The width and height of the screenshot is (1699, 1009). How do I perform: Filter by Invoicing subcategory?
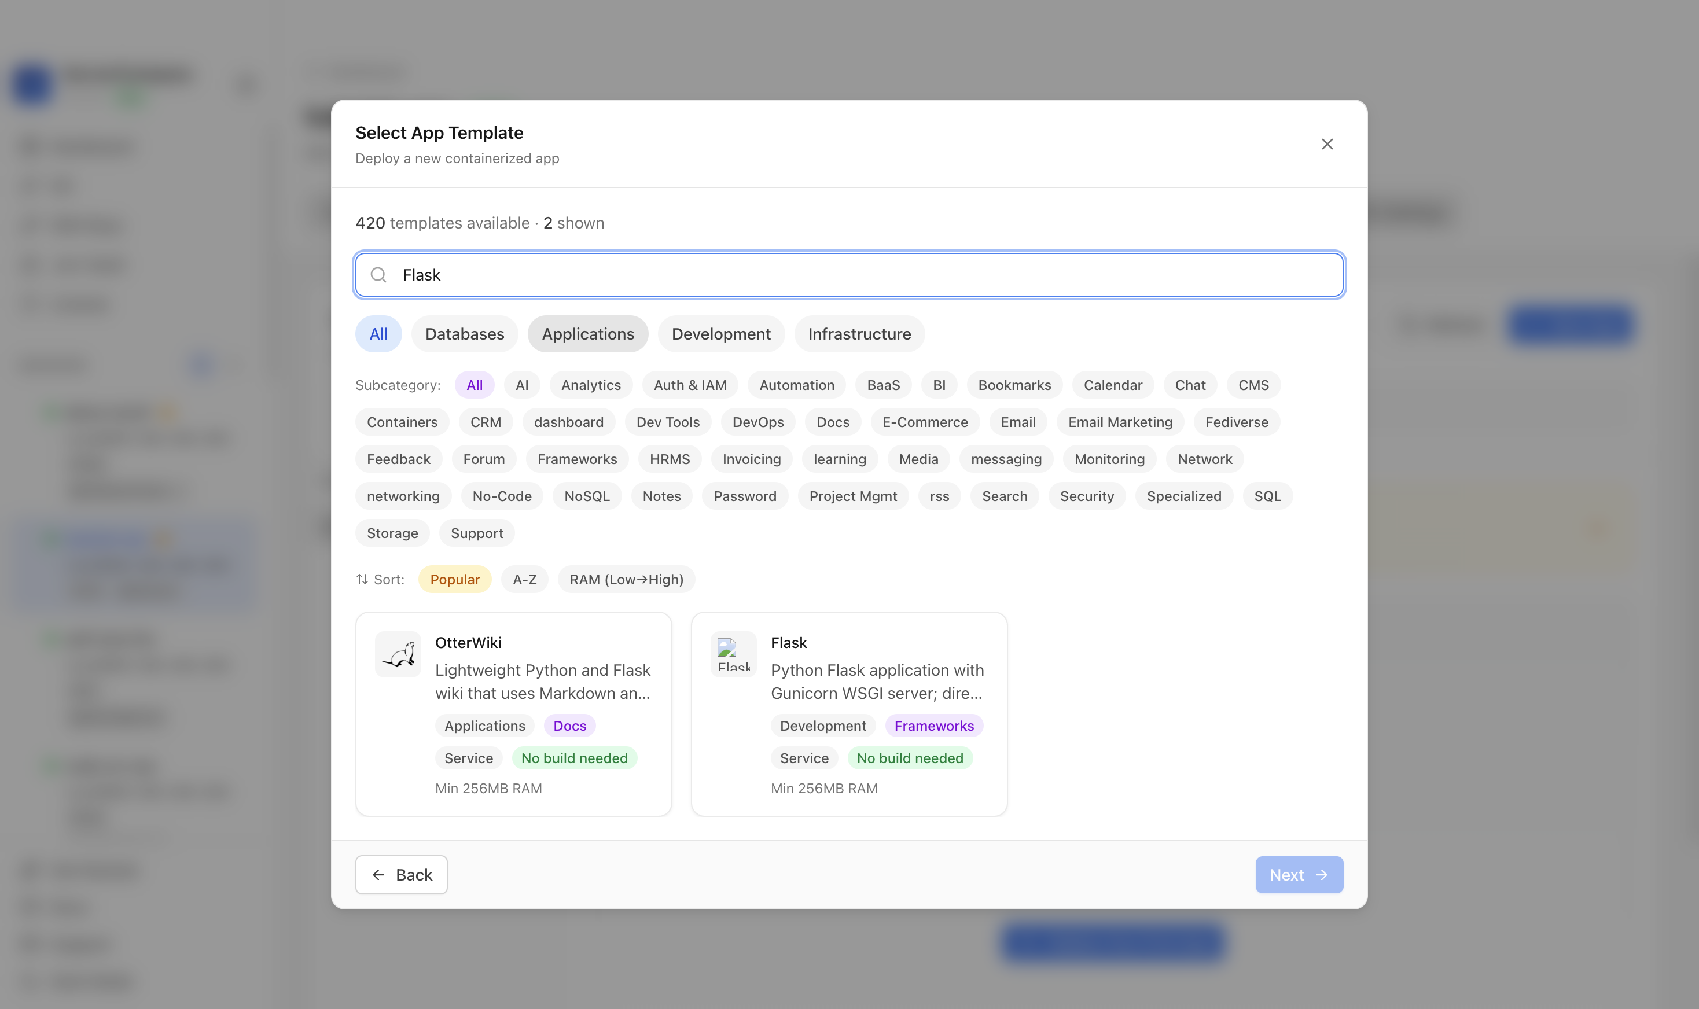pyautogui.click(x=751, y=459)
